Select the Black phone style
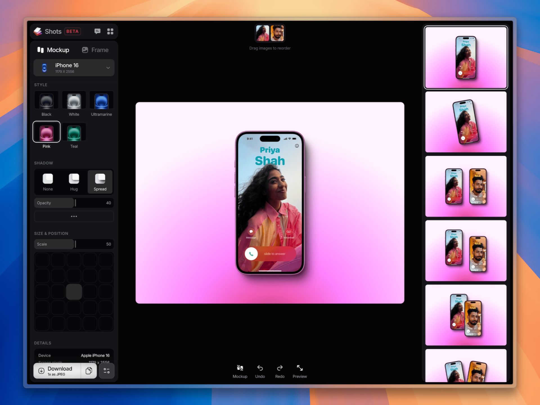This screenshot has width=540, height=405. (46, 104)
